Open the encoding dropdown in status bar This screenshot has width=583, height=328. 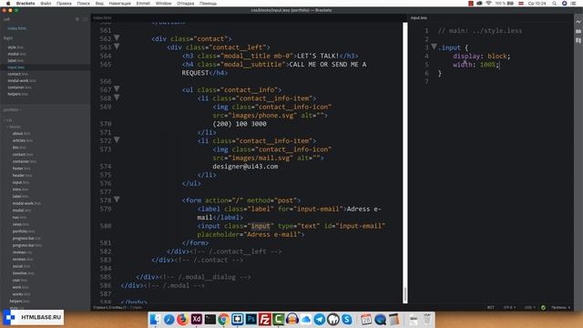(509, 308)
